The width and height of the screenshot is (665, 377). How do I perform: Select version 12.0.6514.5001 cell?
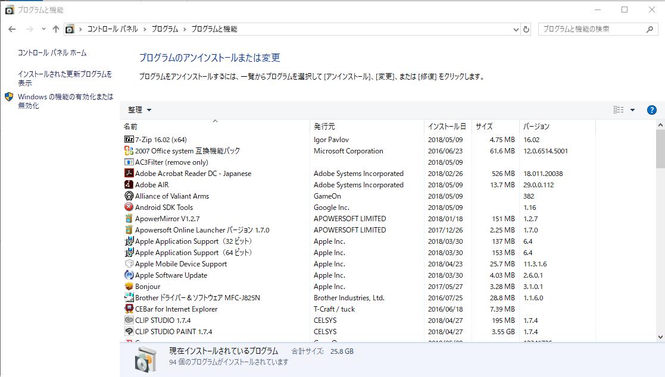(x=545, y=151)
